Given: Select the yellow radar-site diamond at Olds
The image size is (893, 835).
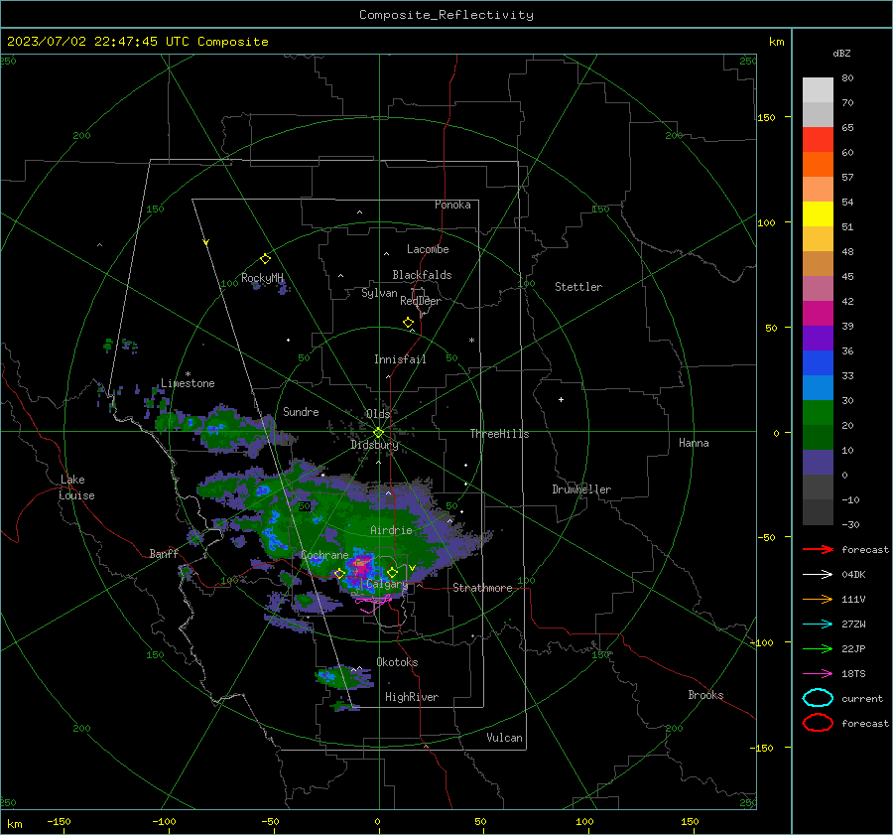Looking at the screenshot, I should (379, 433).
